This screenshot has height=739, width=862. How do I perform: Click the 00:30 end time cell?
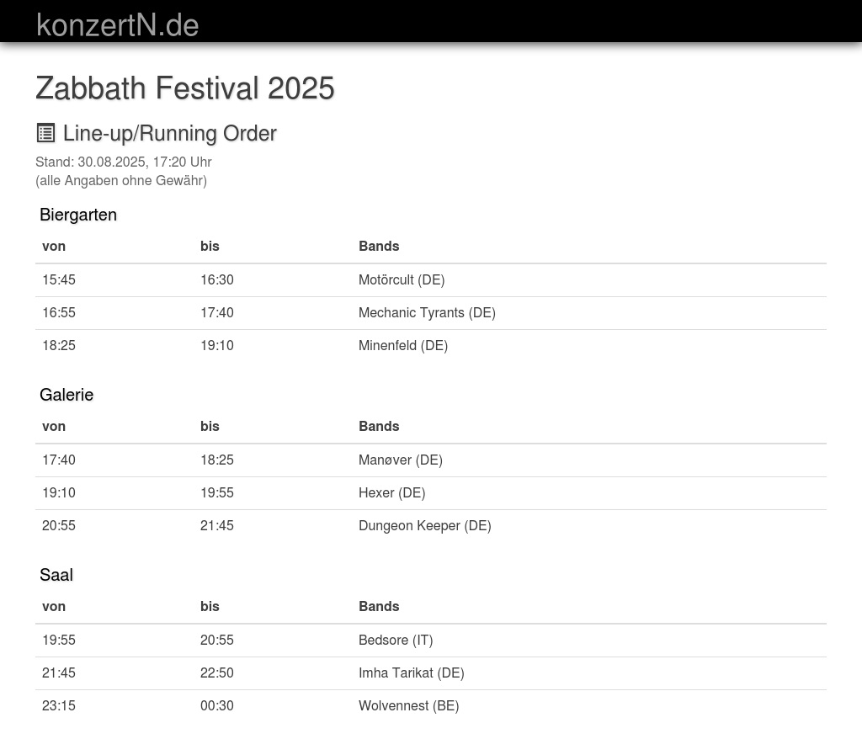click(x=217, y=705)
